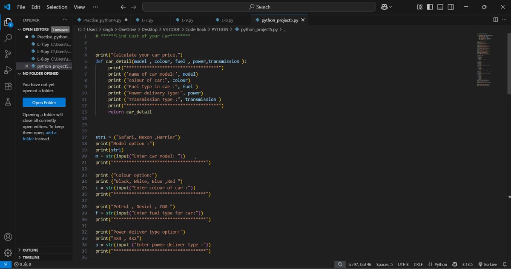Open the Run and Debug view
Screen dimensions: 511x269
pyautogui.click(x=8, y=70)
